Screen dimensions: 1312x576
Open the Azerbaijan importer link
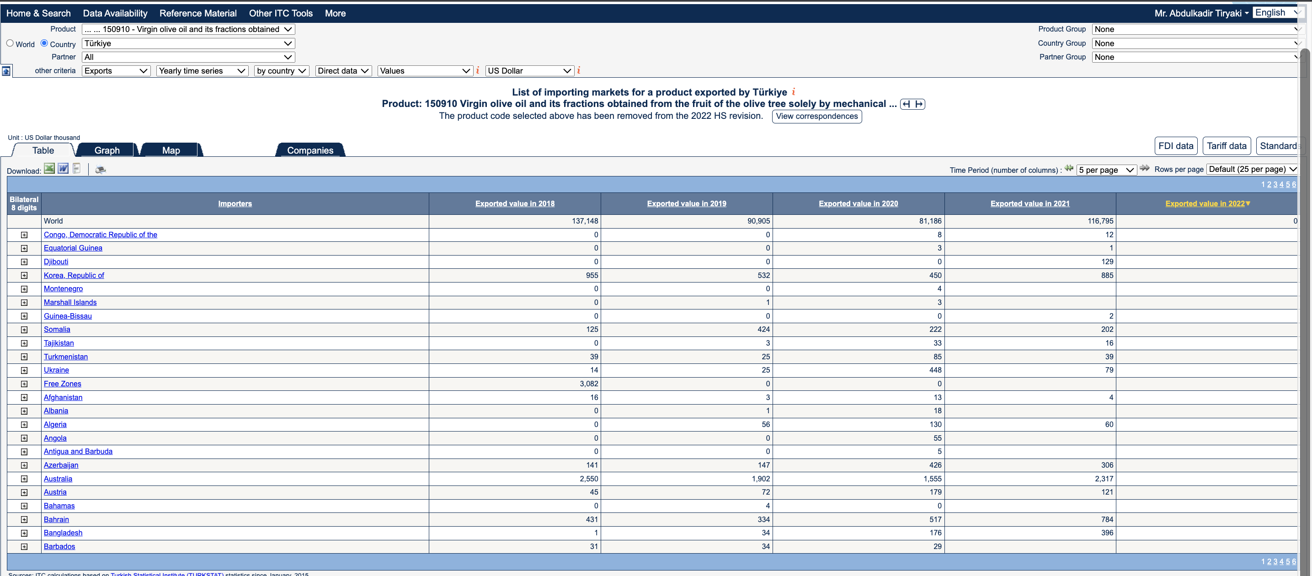tap(61, 465)
